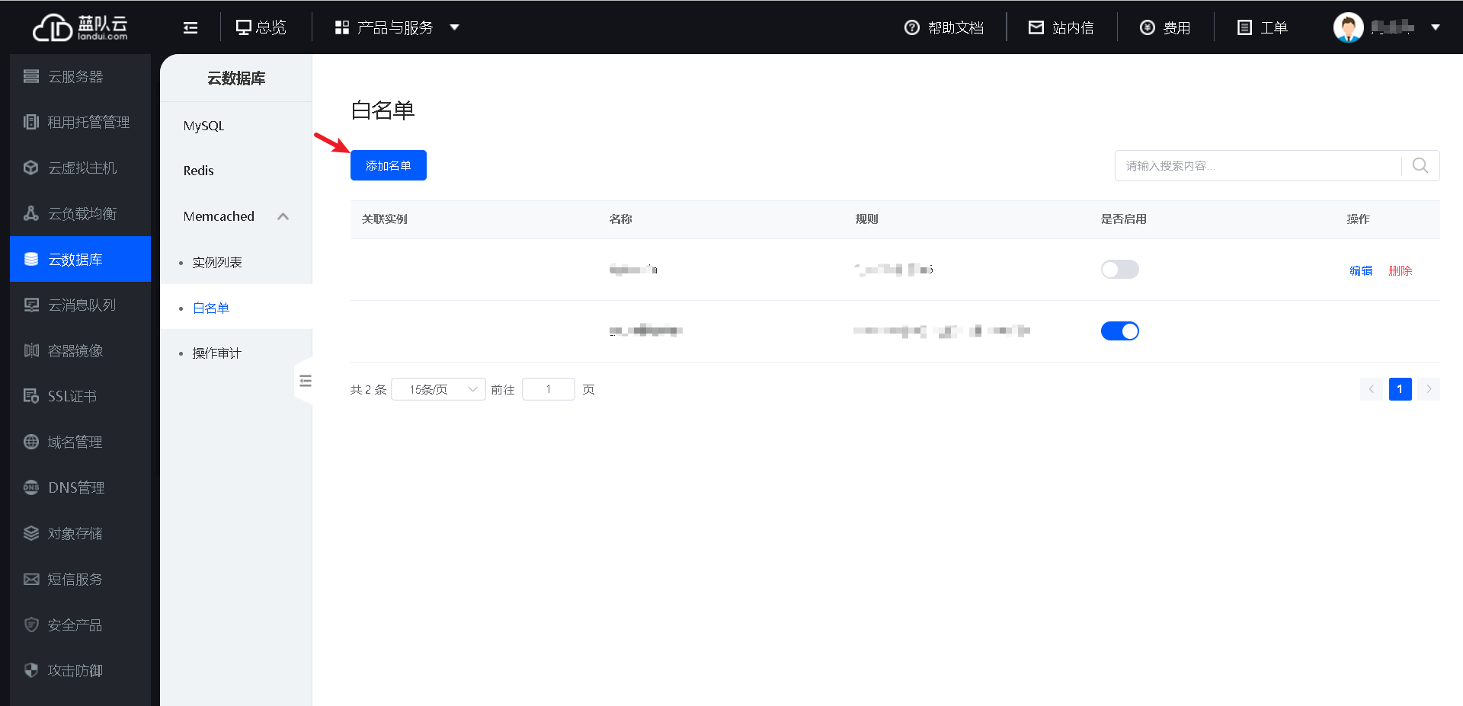Click the user avatar picture
The height and width of the screenshot is (706, 1463).
point(1347,28)
